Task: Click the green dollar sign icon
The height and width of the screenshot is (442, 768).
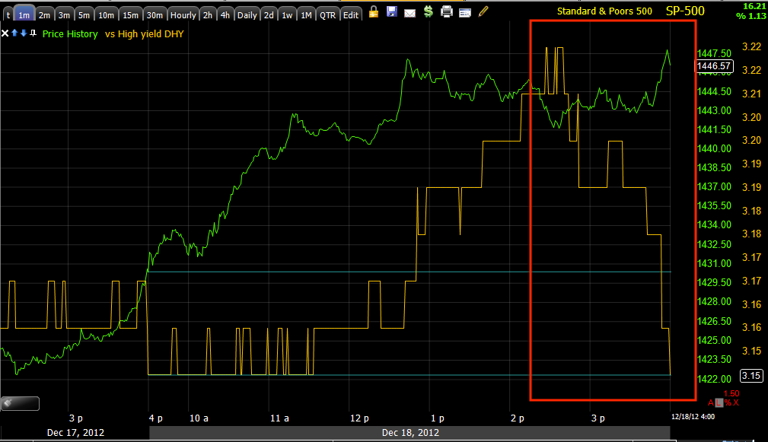Action: 429,11
